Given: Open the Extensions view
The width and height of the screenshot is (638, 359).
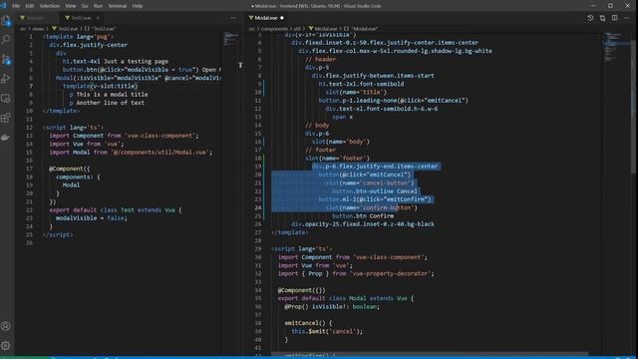Looking at the screenshot, I should tap(6, 118).
